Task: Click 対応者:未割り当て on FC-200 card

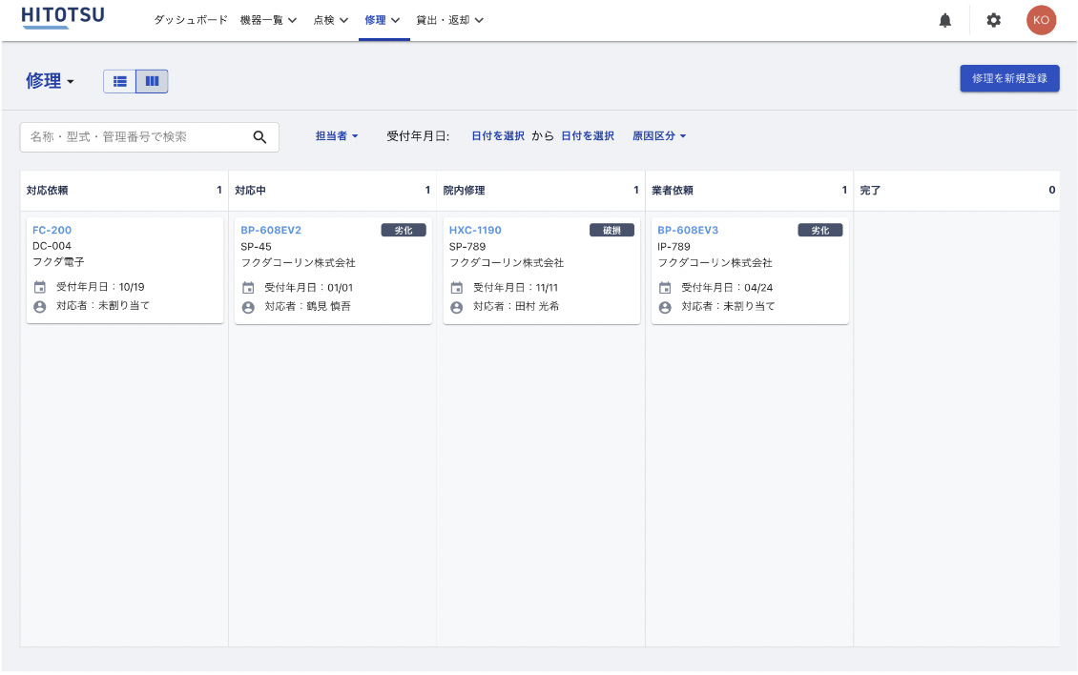Action: (102, 306)
